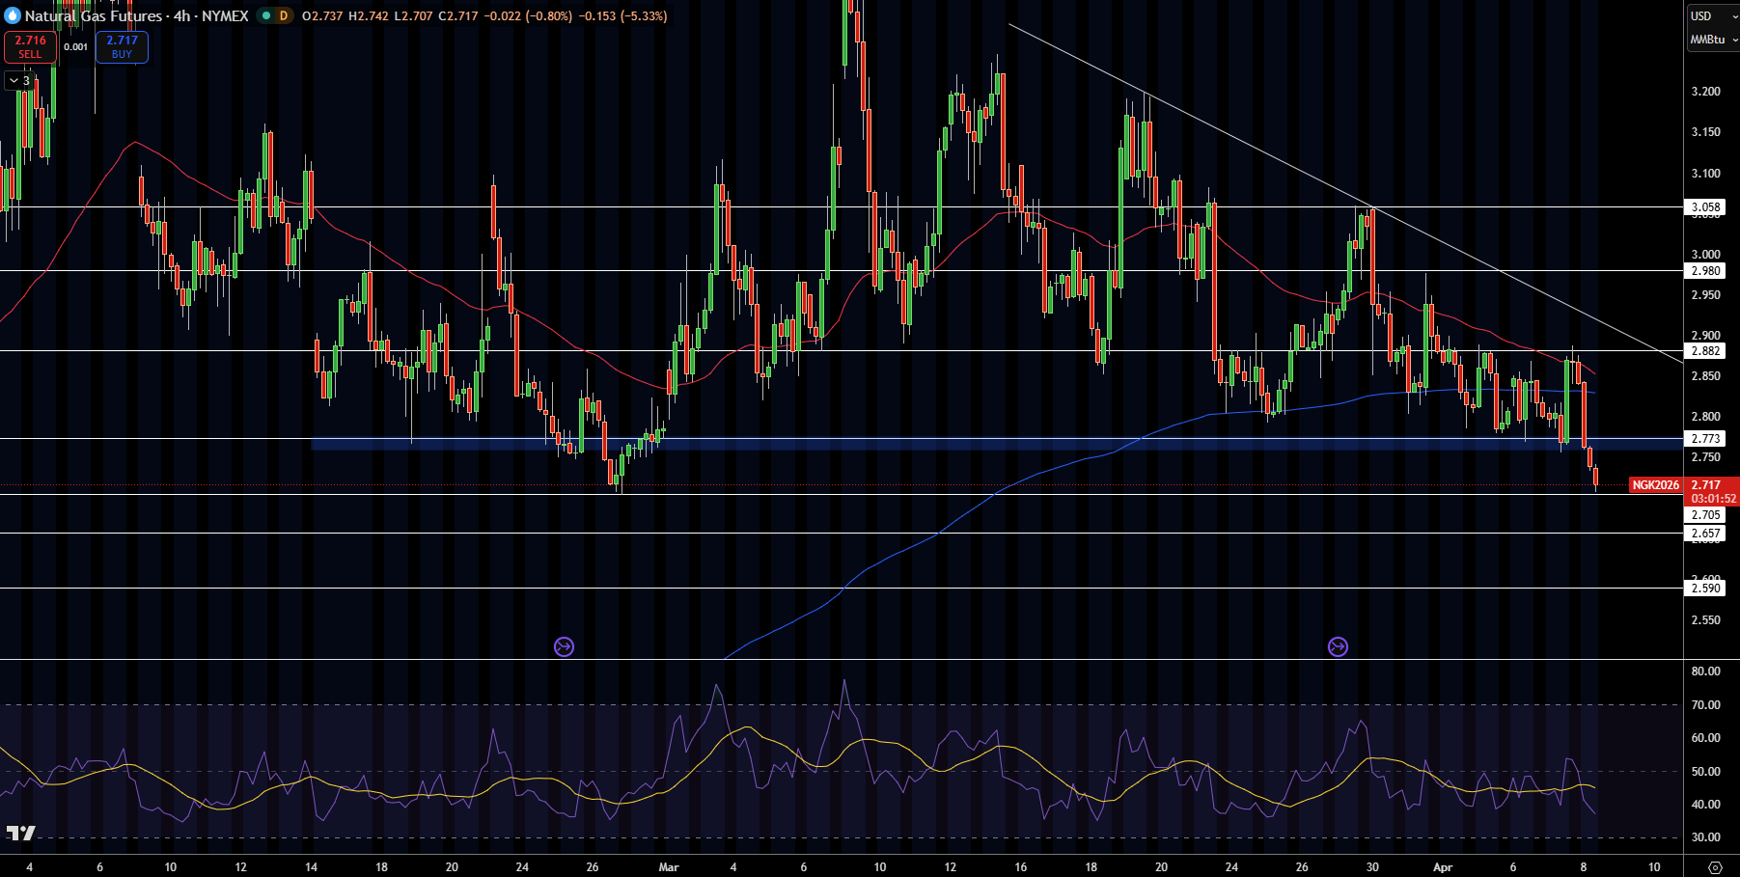Click the open price value O2.737
This screenshot has height=877, width=1740.
(322, 15)
